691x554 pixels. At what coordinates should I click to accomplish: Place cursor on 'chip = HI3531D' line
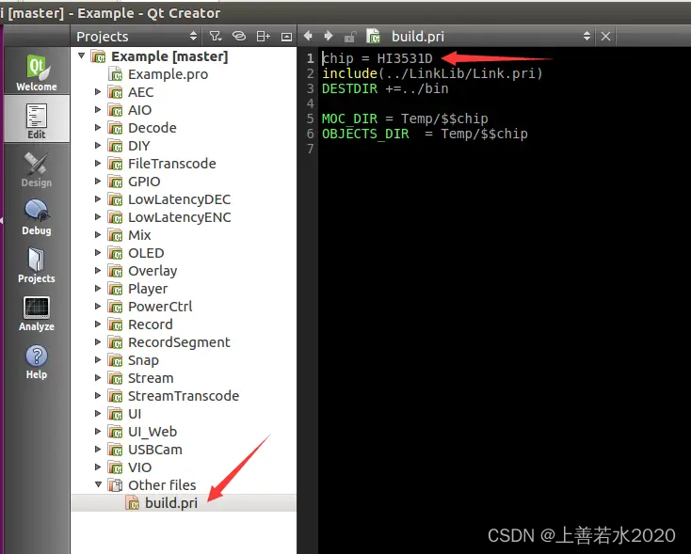[378, 58]
